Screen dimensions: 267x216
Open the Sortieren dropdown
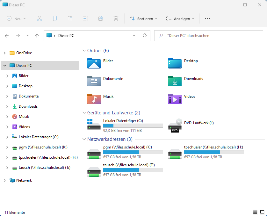pos(143,18)
